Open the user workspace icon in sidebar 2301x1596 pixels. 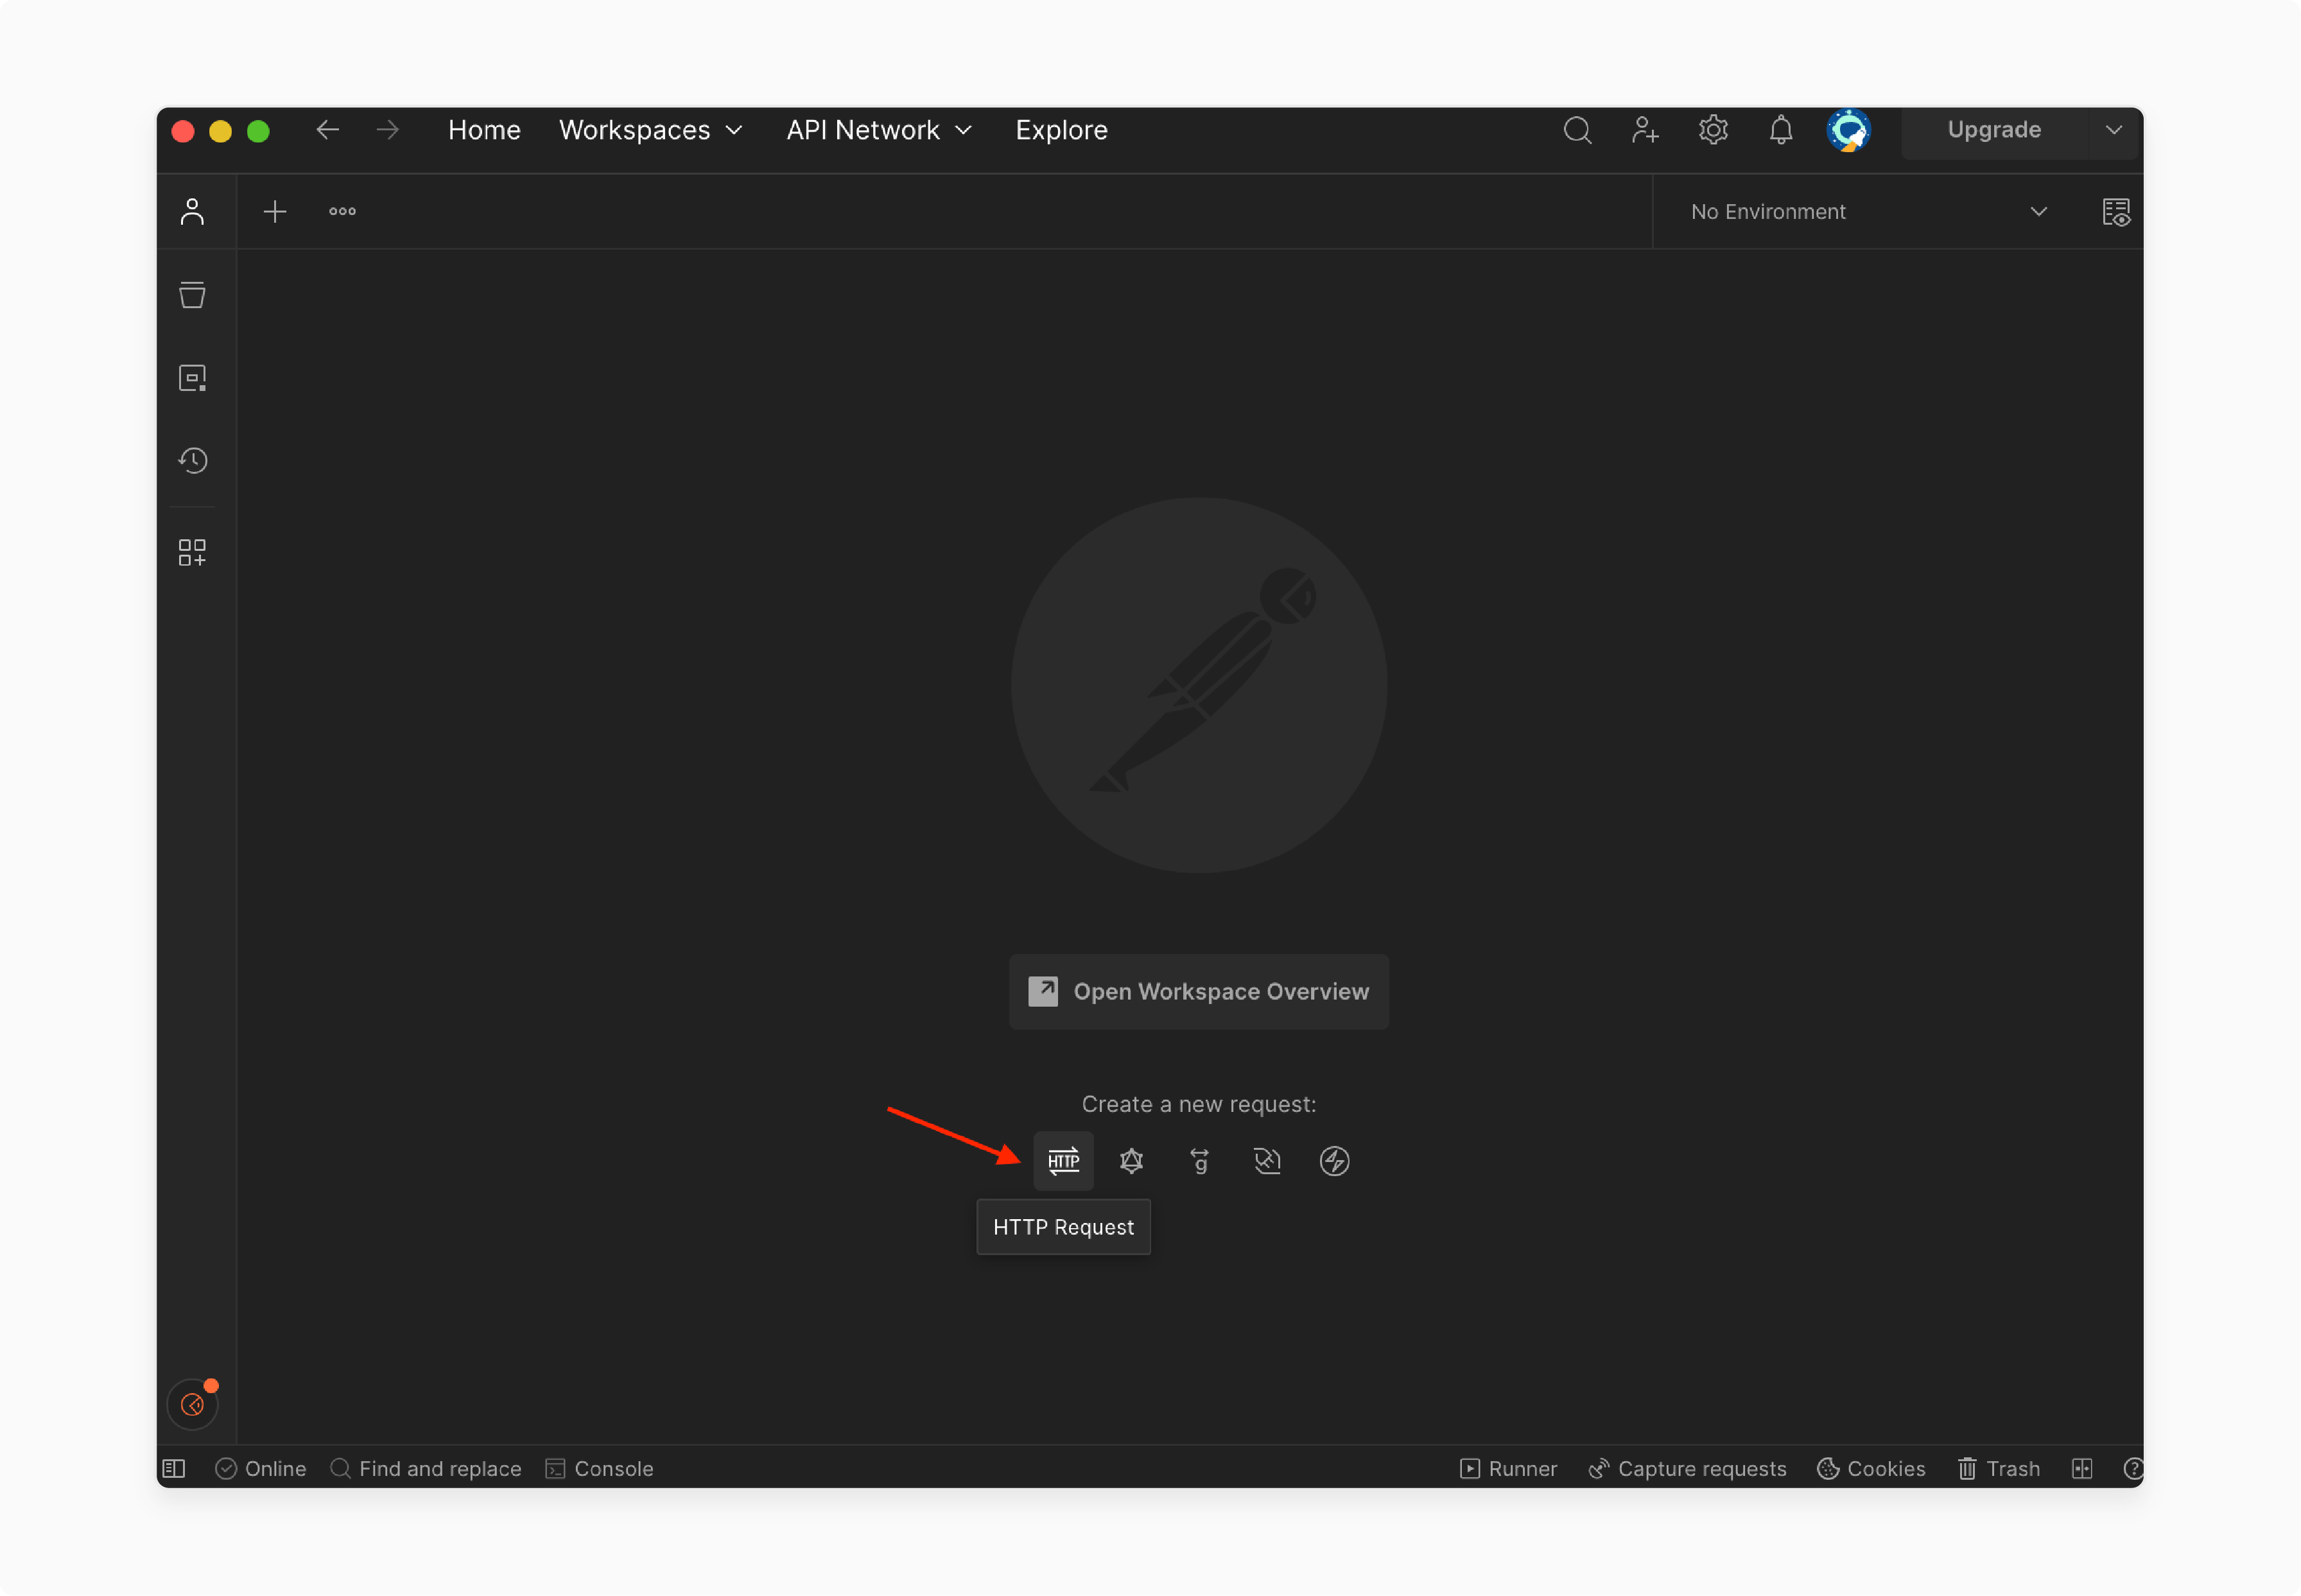192,211
